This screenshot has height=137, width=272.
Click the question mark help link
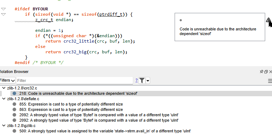137,80
